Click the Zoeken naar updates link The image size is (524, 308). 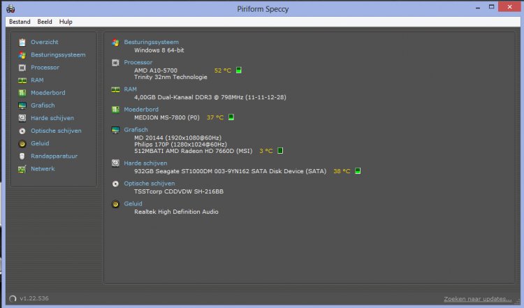click(x=478, y=299)
